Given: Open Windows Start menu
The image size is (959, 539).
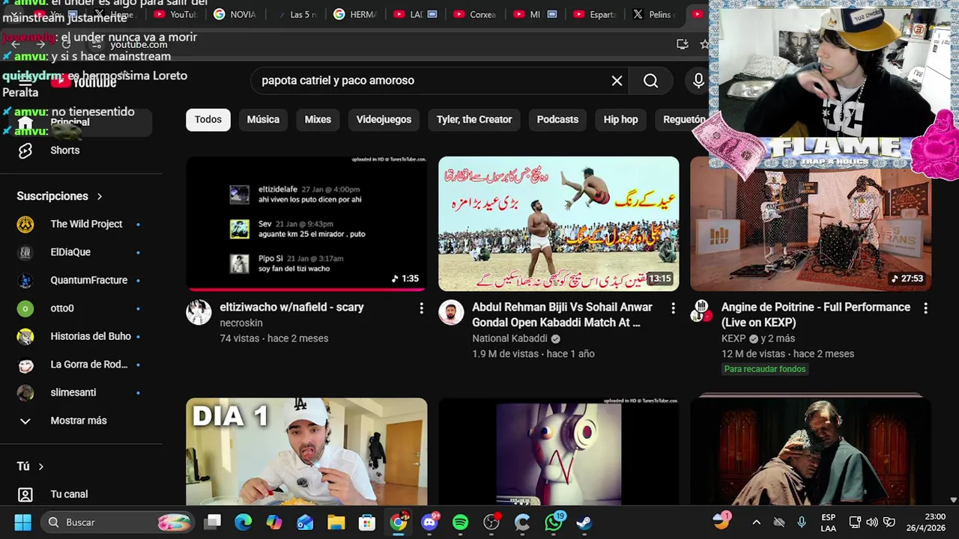Looking at the screenshot, I should [22, 522].
